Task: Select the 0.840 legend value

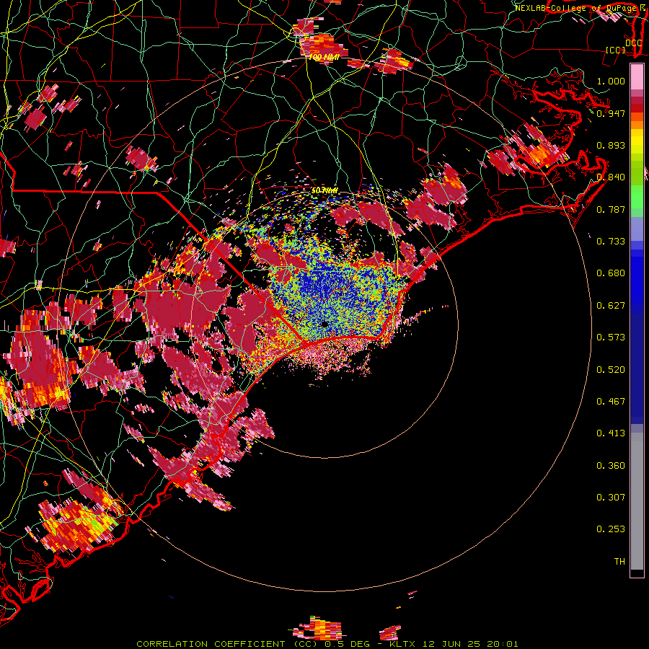Action: coord(611,177)
